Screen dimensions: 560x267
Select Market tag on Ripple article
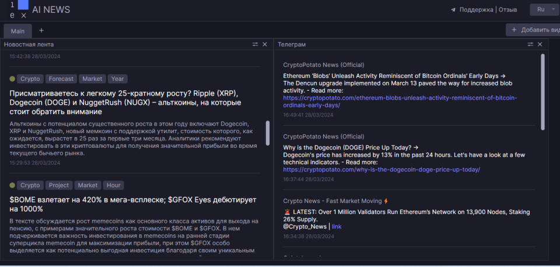tap(93, 79)
